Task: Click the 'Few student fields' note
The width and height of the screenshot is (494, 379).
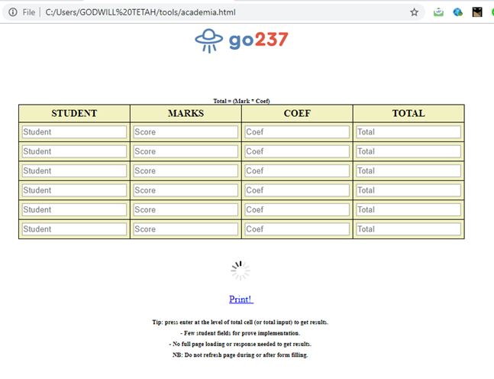Action: tap(240, 333)
